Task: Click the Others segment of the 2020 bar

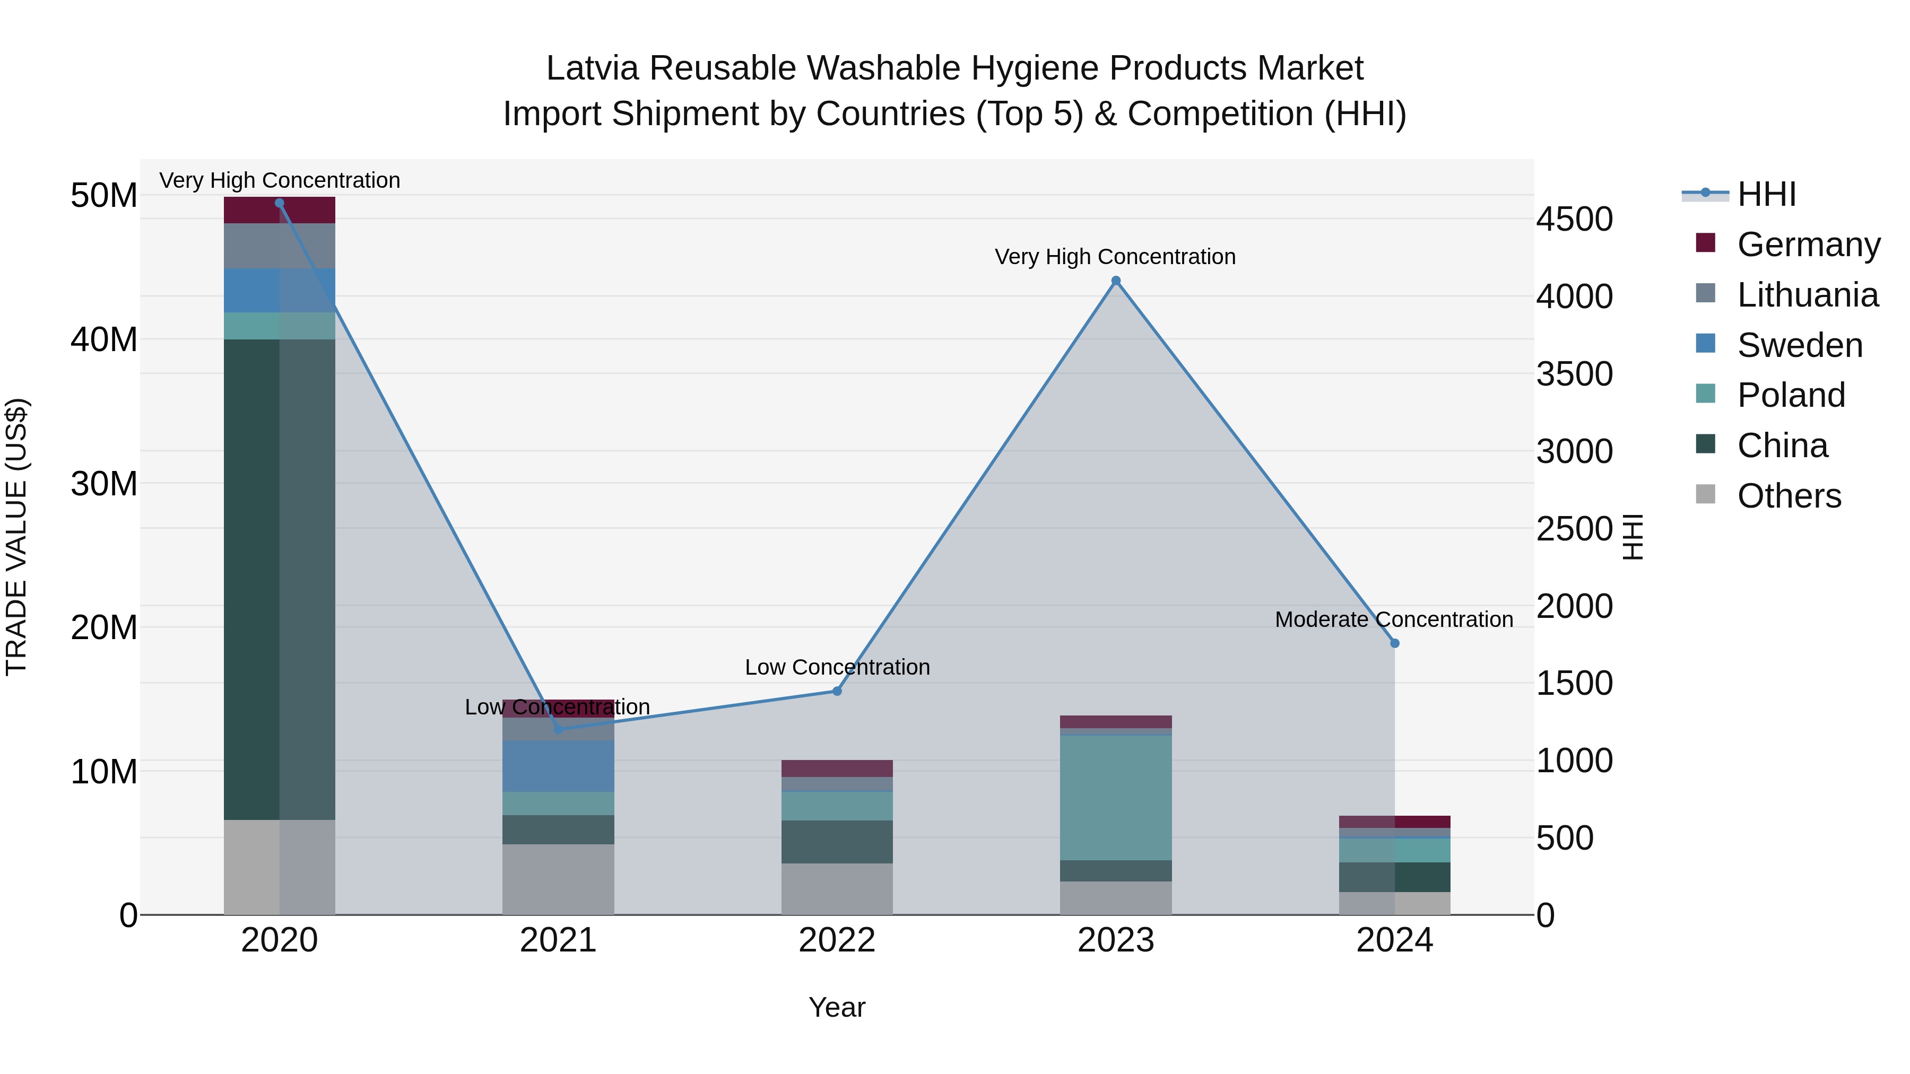Action: click(x=280, y=867)
